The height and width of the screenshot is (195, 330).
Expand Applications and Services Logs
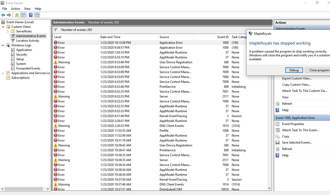coord(3,73)
